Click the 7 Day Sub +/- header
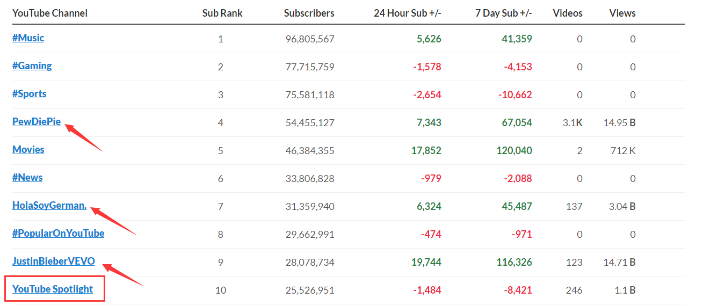 tap(504, 13)
